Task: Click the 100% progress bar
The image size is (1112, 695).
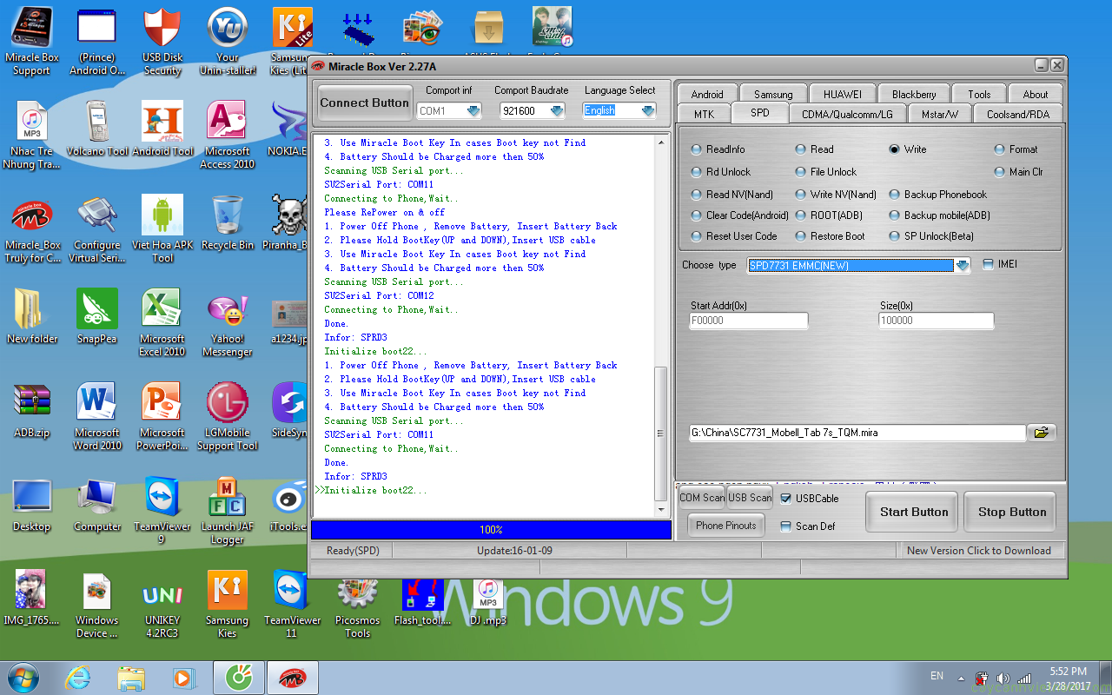Action: click(491, 529)
